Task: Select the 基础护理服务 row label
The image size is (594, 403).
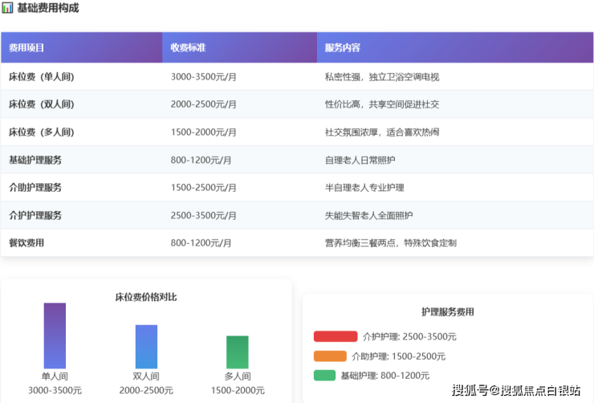Action: pyautogui.click(x=35, y=160)
